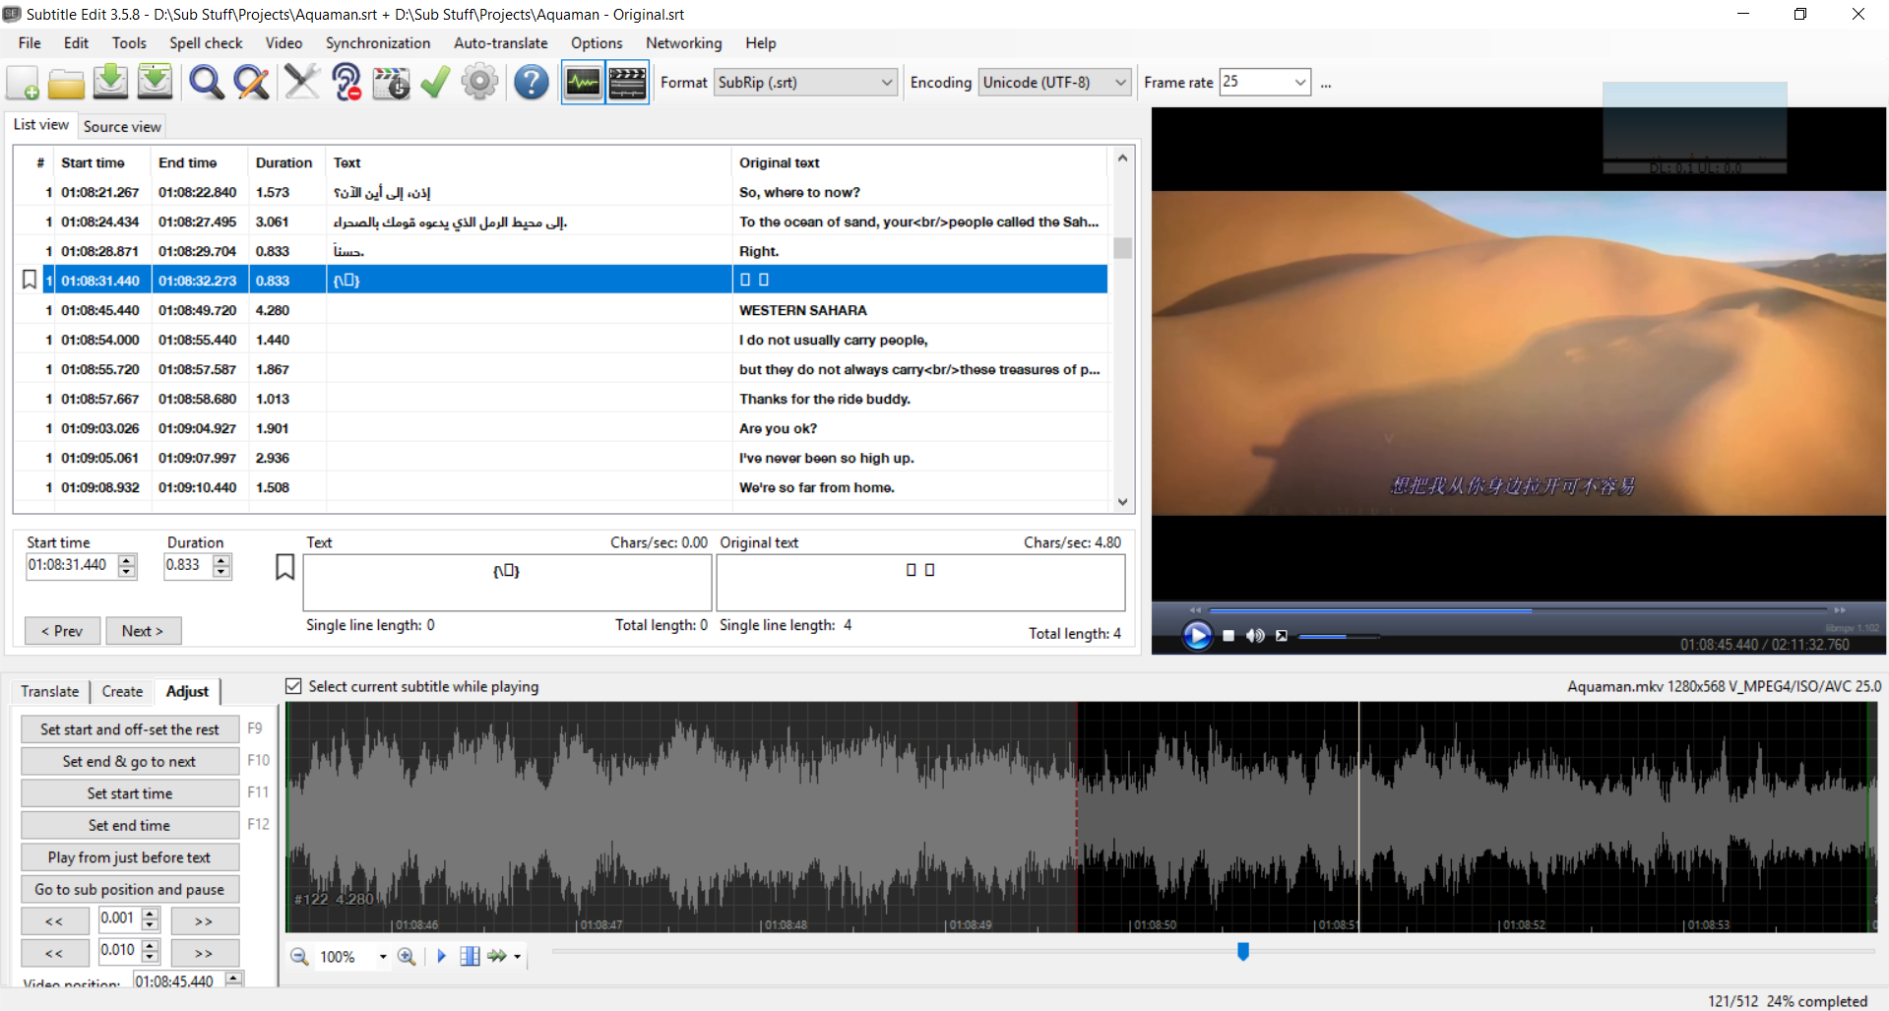Seek back with 0.001 << button
Viewport: 1889px width, 1011px height.
coord(54,921)
